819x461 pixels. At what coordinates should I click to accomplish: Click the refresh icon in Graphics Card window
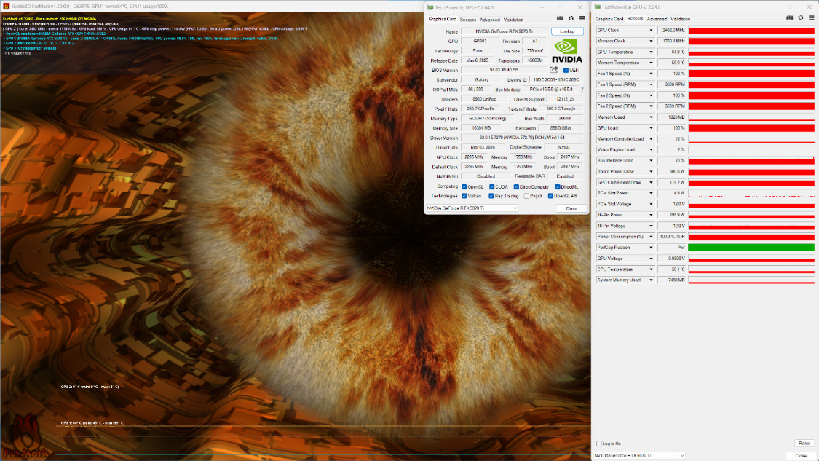point(571,18)
